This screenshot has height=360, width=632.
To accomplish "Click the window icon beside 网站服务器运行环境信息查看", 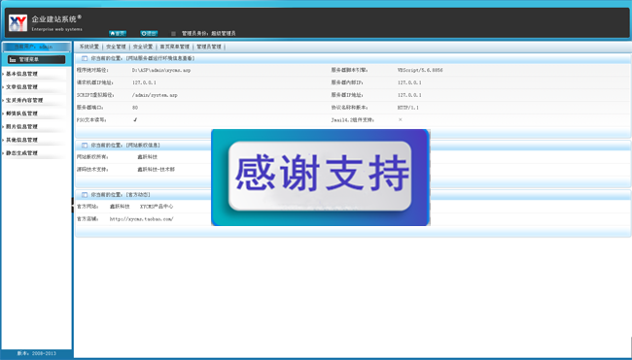I will point(85,58).
